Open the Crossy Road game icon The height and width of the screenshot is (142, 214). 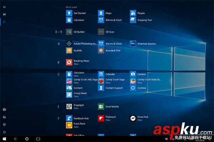[69, 95]
